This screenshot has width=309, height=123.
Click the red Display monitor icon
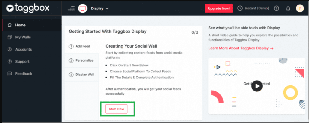[83, 8]
